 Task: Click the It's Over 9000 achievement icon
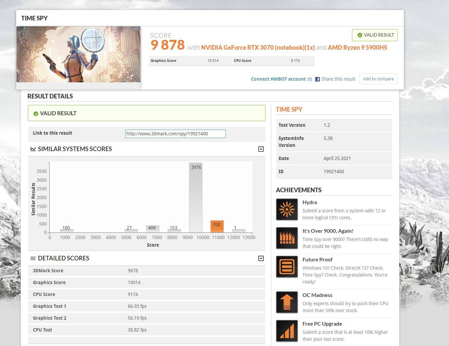tap(287, 238)
